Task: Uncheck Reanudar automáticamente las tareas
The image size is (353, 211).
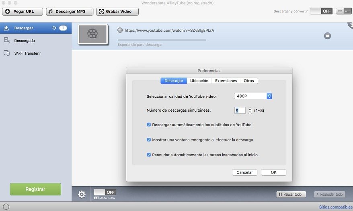Action: 149,155
